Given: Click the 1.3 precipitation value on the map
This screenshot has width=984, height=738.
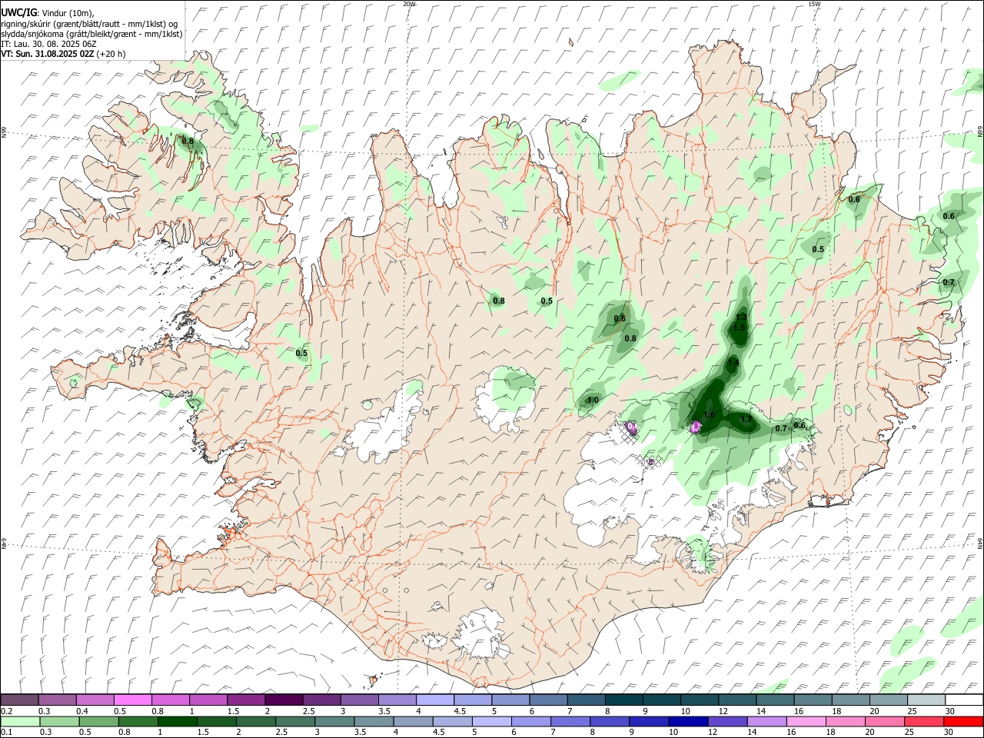Looking at the screenshot, I should coord(741,317).
